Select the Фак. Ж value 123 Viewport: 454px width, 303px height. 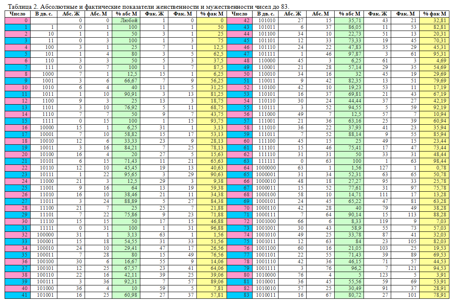click(384, 275)
